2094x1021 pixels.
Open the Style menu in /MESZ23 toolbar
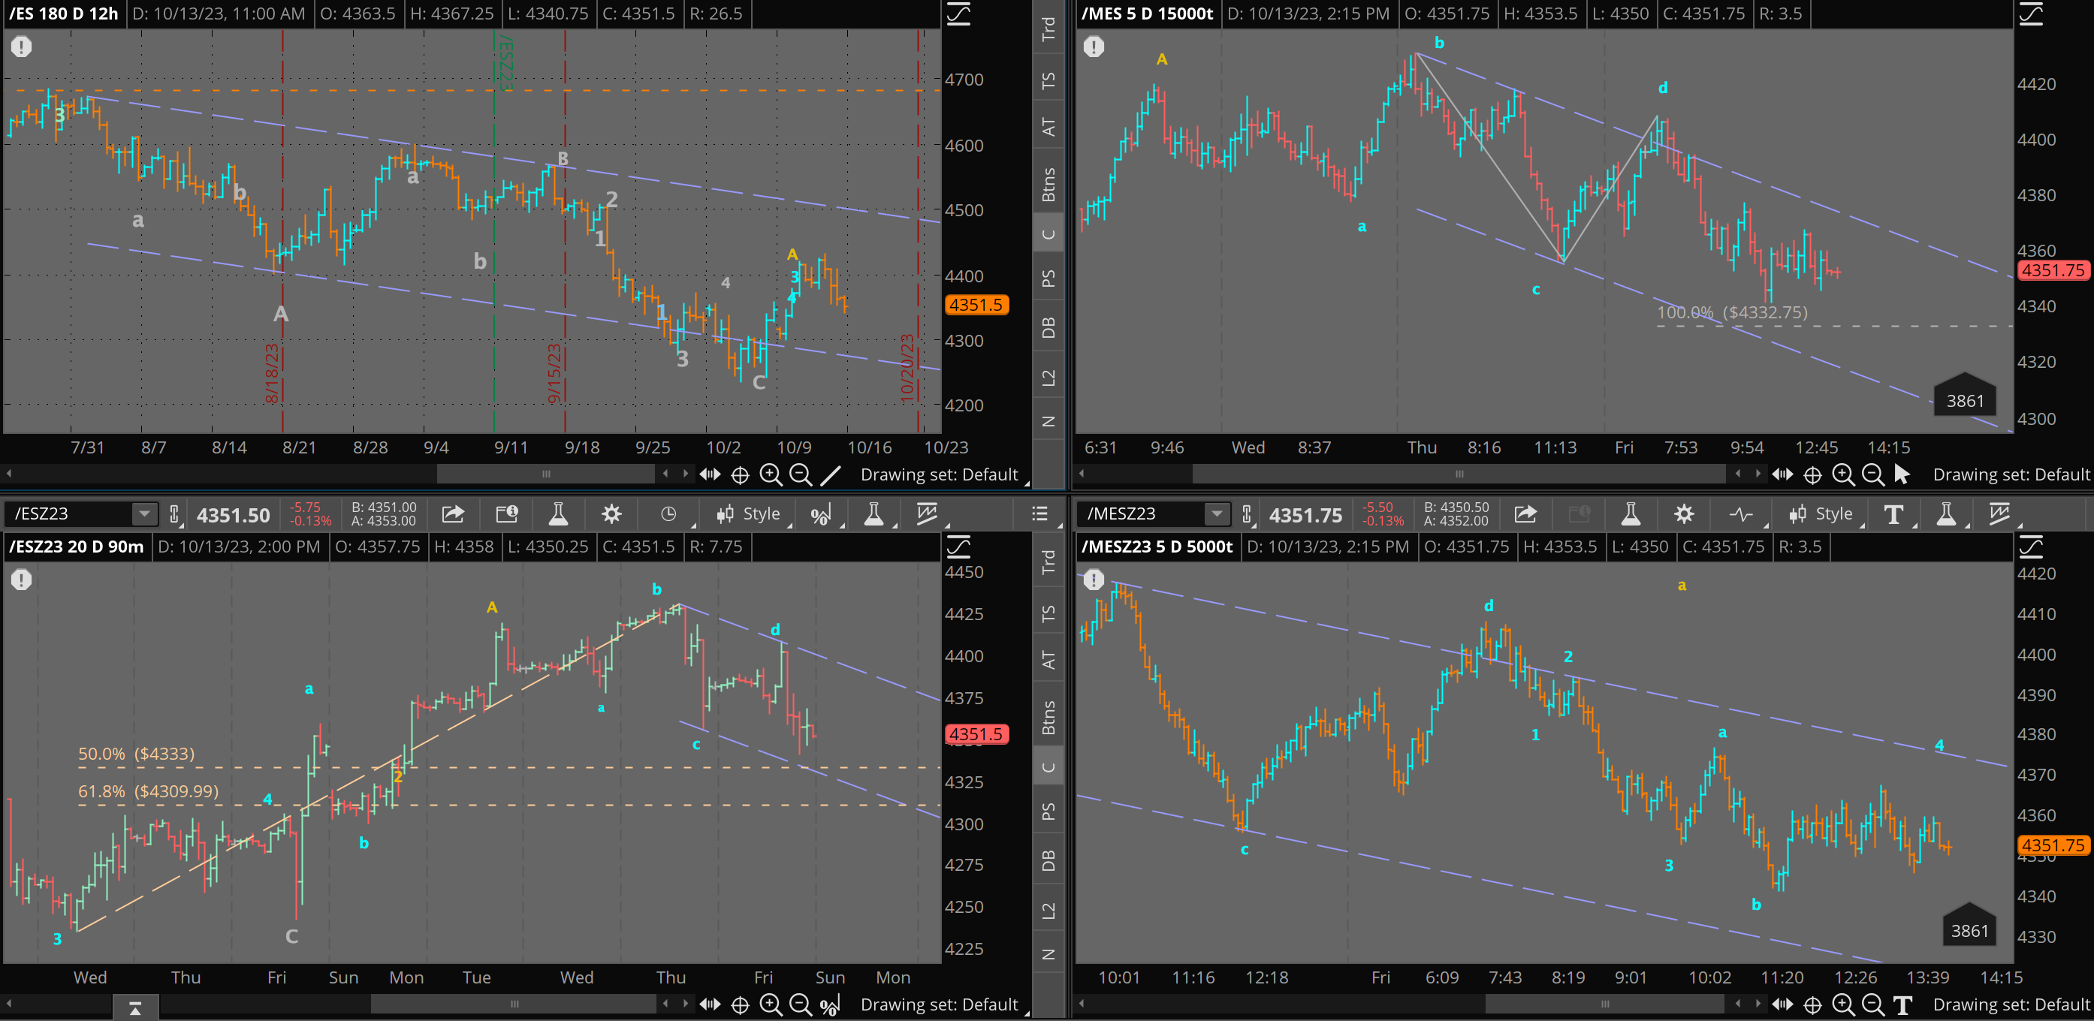coord(1821,514)
